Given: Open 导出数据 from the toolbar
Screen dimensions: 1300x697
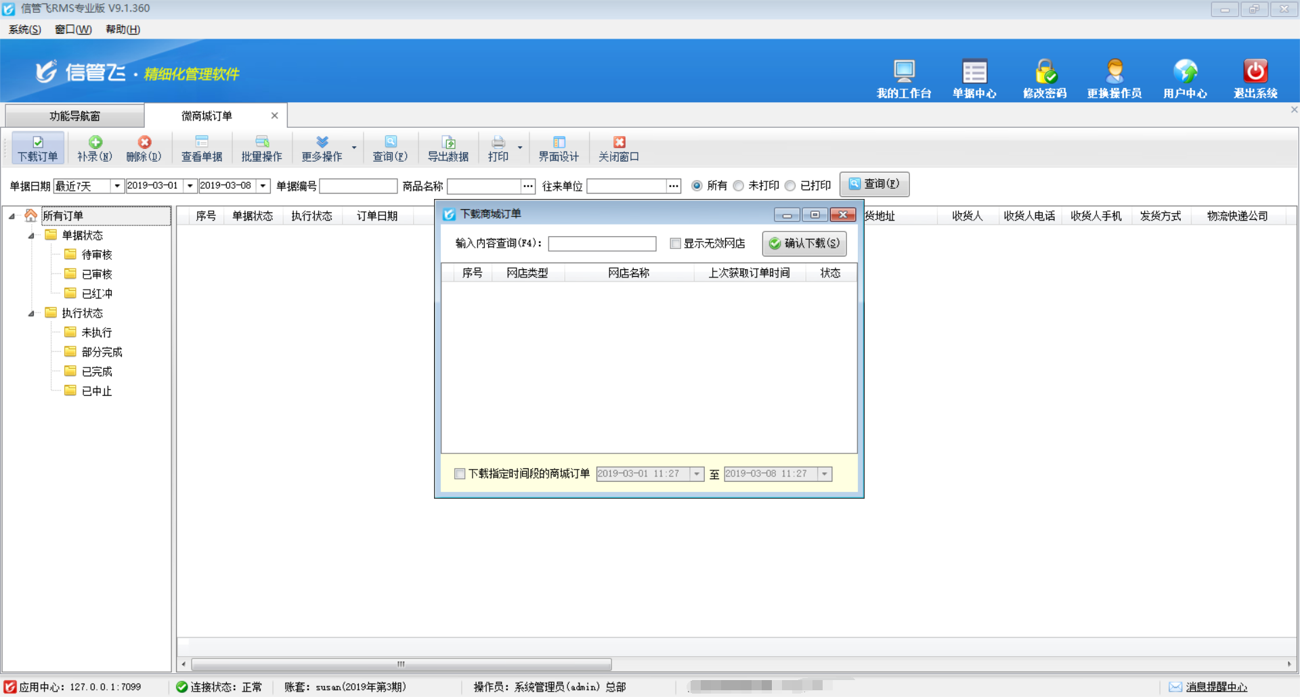Looking at the screenshot, I should click(x=448, y=148).
